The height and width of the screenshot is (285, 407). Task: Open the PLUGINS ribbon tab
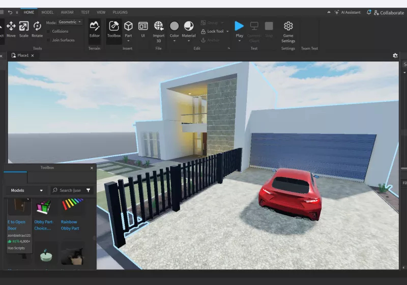point(120,12)
